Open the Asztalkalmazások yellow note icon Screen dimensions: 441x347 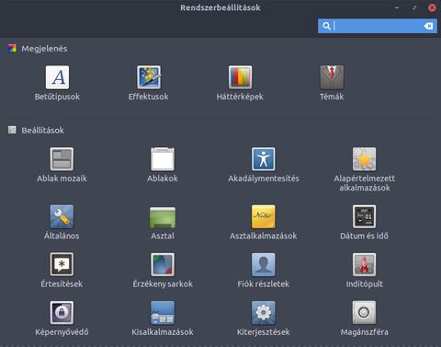(x=264, y=216)
